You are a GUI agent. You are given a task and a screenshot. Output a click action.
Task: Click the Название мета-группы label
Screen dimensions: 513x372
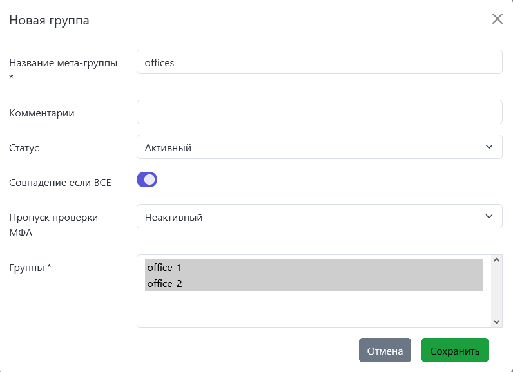(x=63, y=63)
